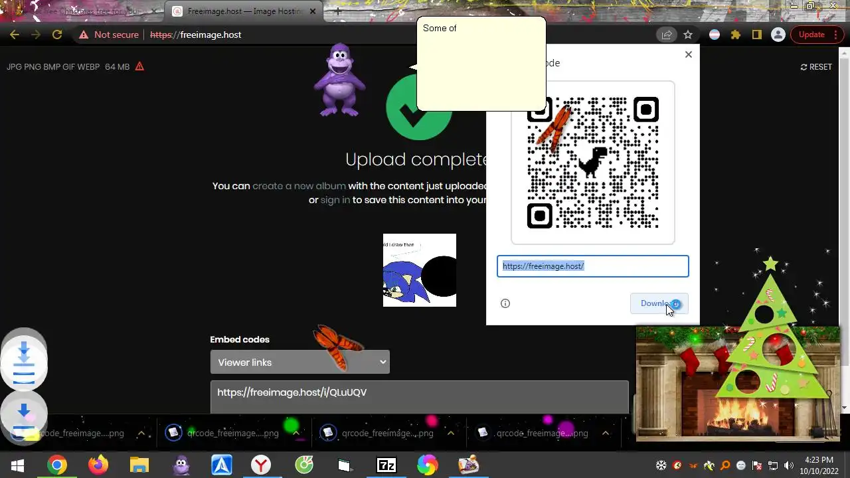The height and width of the screenshot is (478, 850).
Task: Open the clock showing 4:23 PM
Action: pos(818,465)
